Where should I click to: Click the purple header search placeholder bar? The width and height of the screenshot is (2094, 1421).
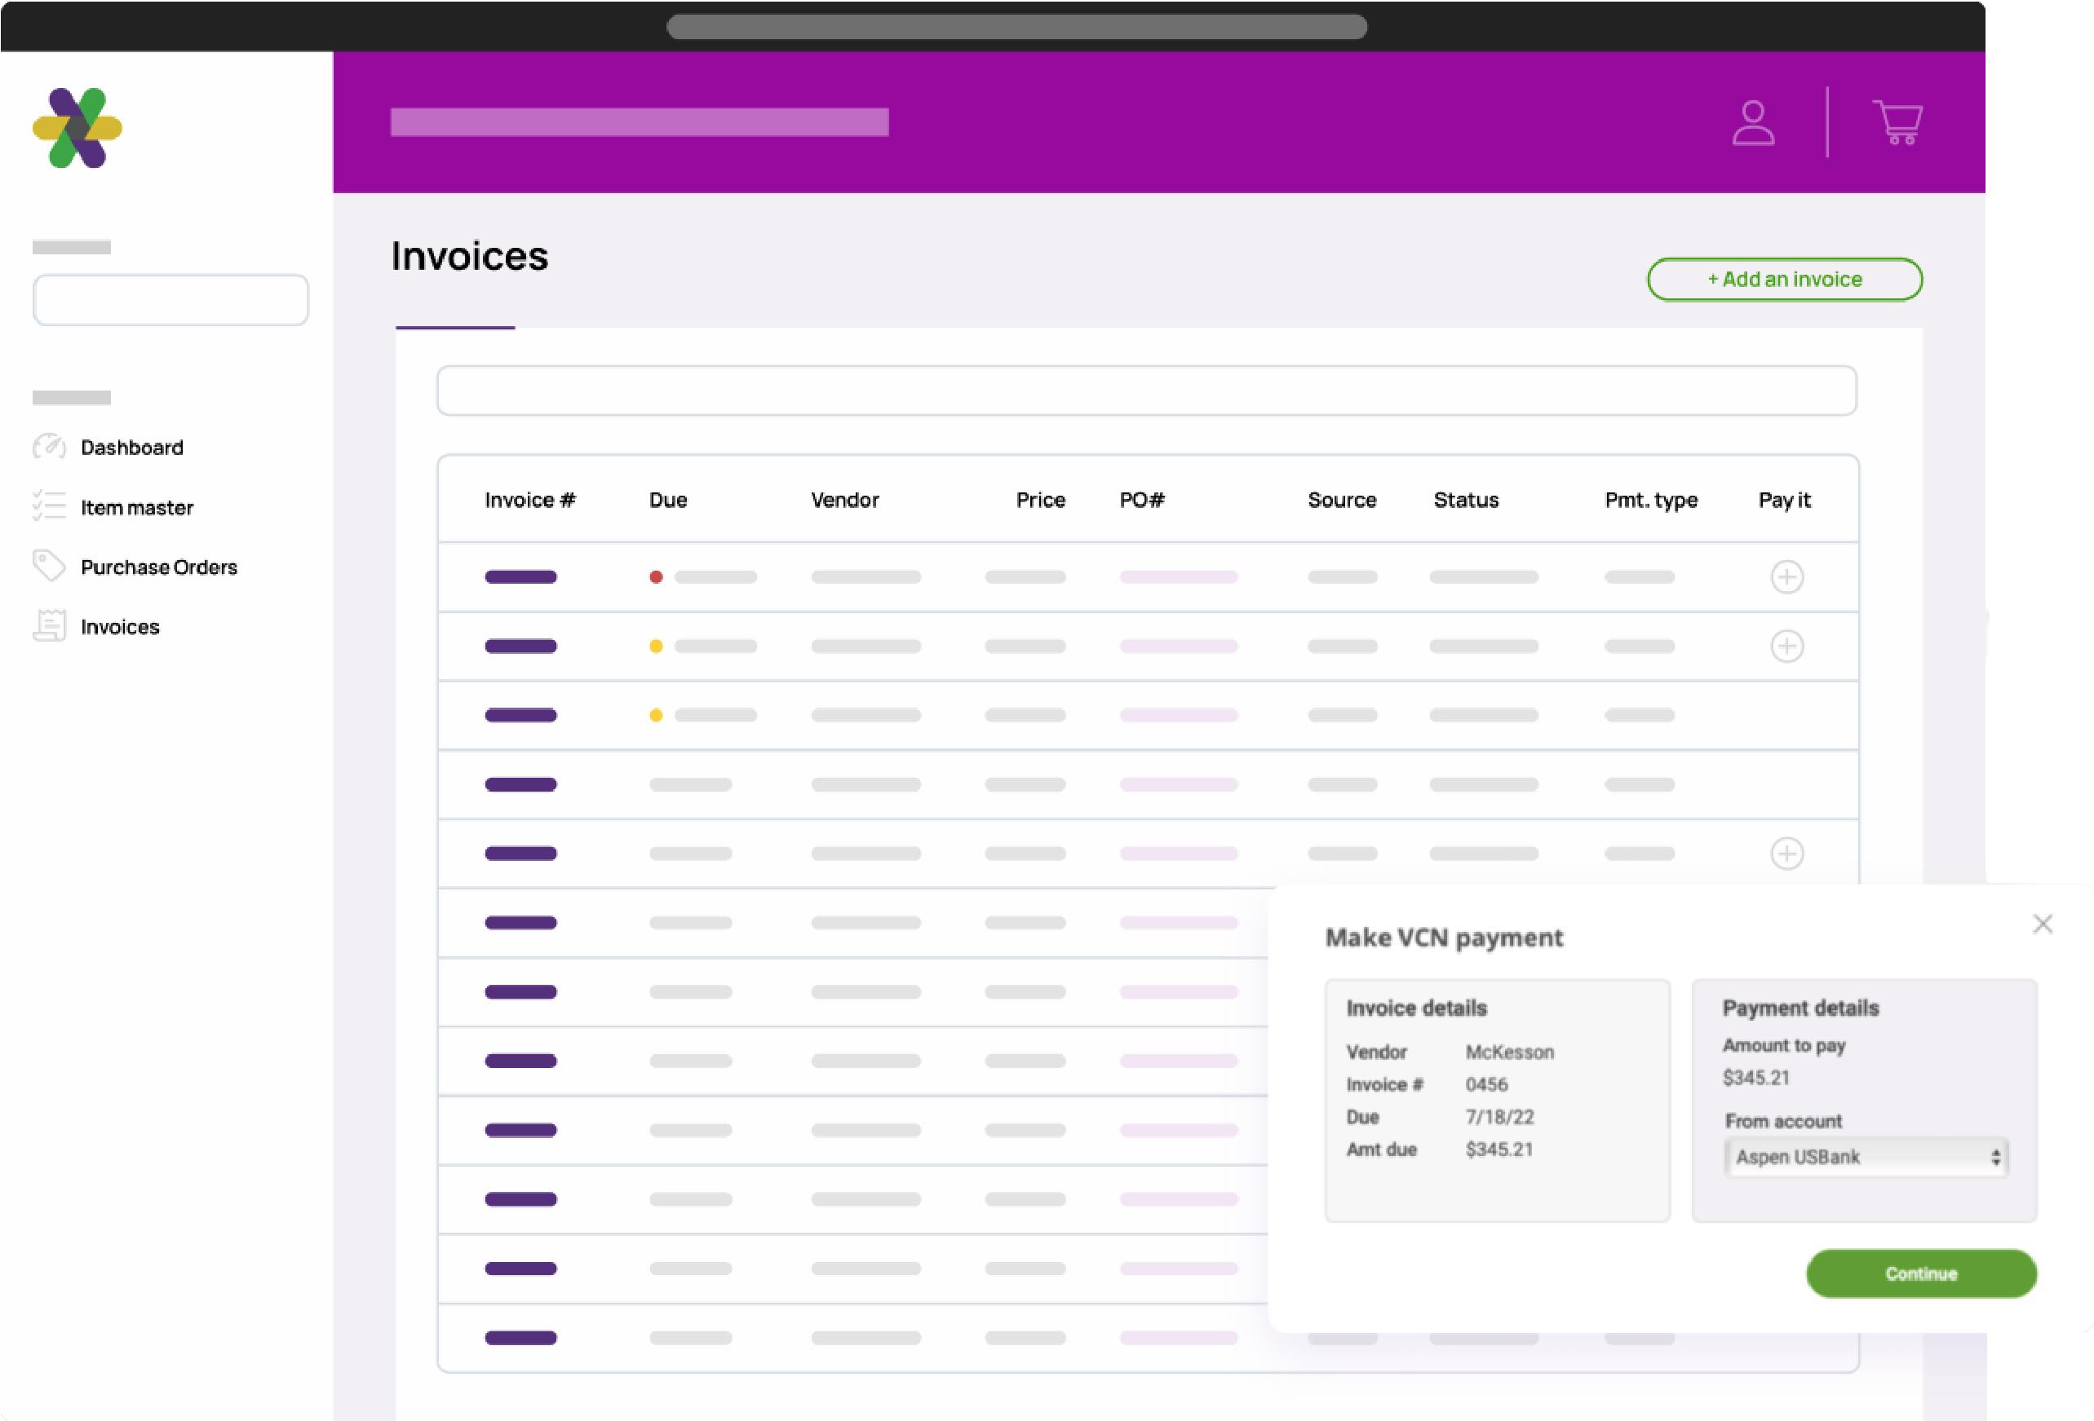click(x=640, y=122)
